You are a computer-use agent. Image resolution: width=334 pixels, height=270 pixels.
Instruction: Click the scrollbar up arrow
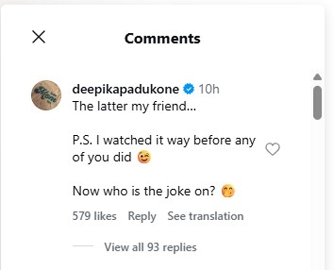click(318, 77)
